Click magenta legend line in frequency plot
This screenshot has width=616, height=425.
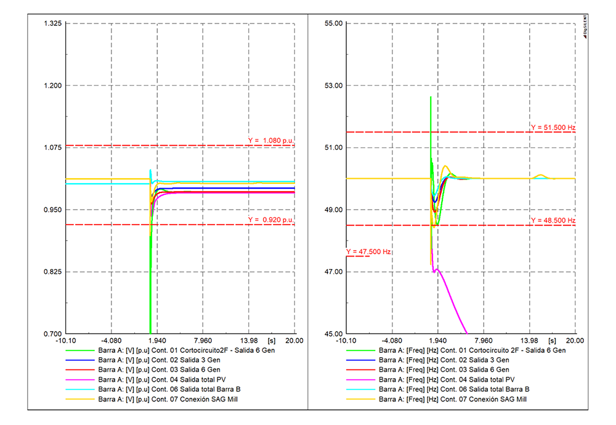point(360,379)
